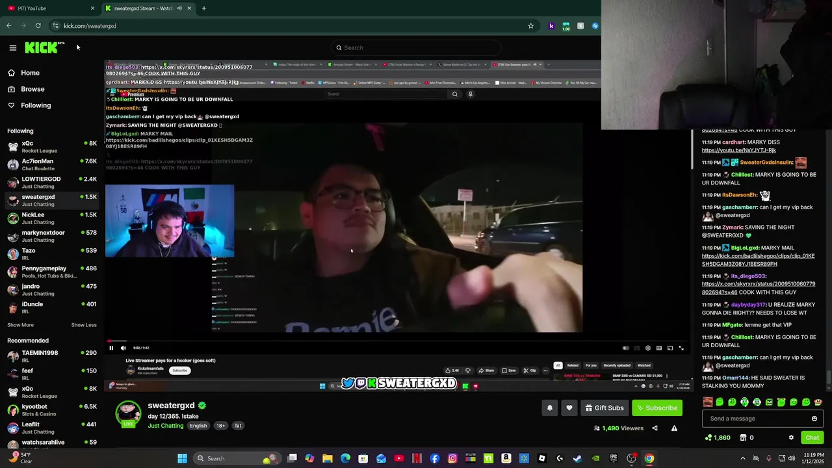Open Windows Start menu
This screenshot has width=832, height=468.
(x=183, y=458)
